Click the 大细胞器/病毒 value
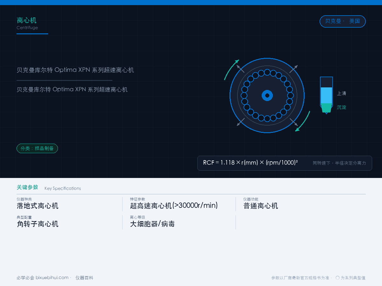Viewport: 382px width, 286px height. (152, 224)
